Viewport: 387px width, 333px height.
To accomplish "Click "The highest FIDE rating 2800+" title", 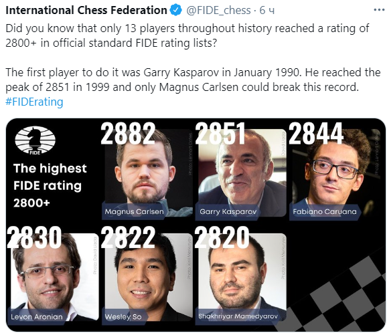I will click(50, 186).
